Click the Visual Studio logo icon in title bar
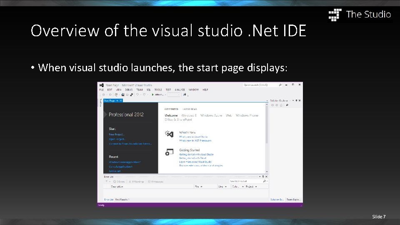The height and width of the screenshot is (225, 400). (x=102, y=85)
